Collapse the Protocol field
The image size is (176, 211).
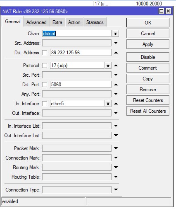(116, 65)
